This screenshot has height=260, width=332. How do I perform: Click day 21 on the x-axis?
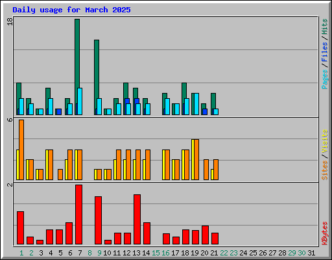coord(214,253)
